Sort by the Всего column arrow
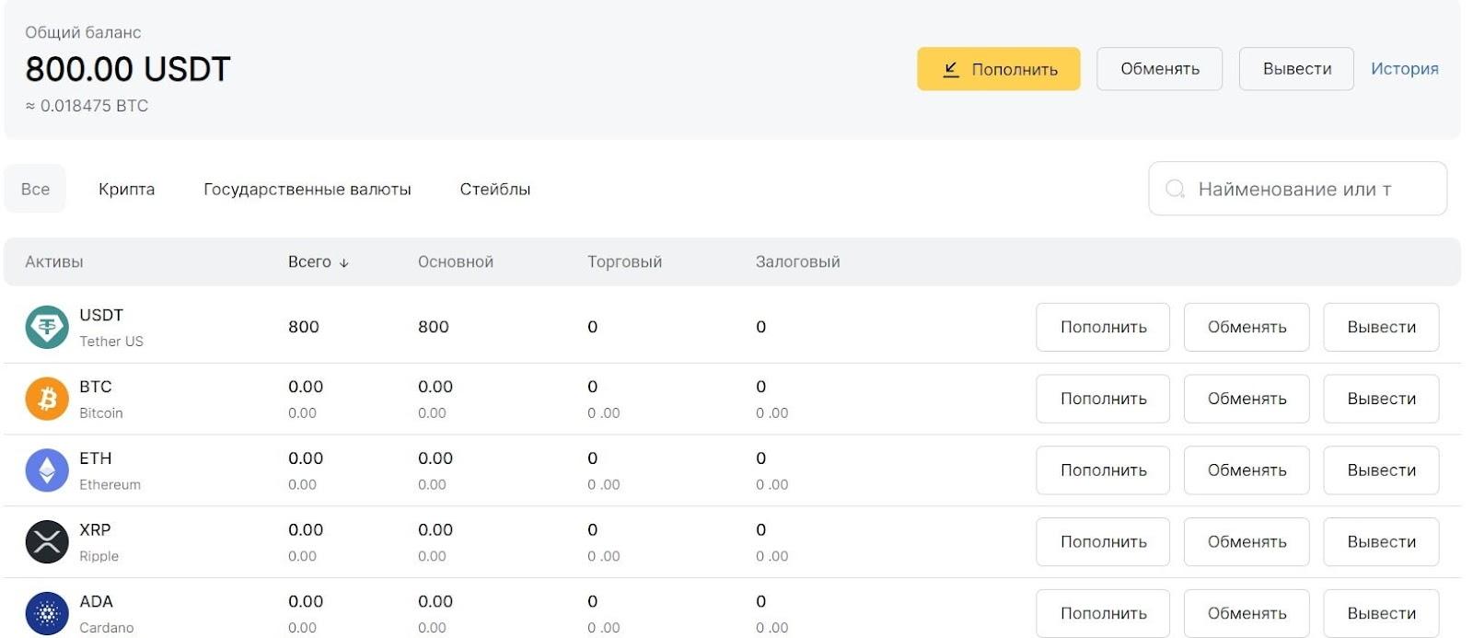Screen dimensions: 1473x638 pyautogui.click(x=344, y=262)
